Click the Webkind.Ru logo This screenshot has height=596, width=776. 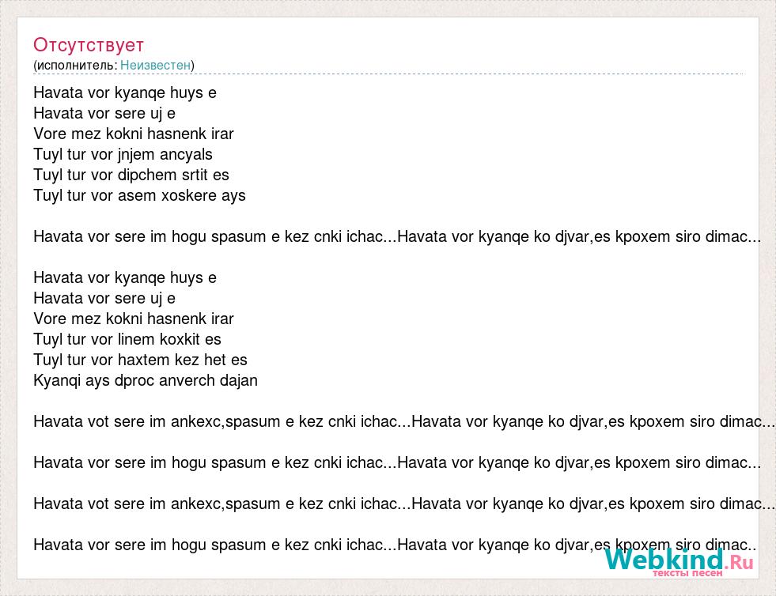679,562
